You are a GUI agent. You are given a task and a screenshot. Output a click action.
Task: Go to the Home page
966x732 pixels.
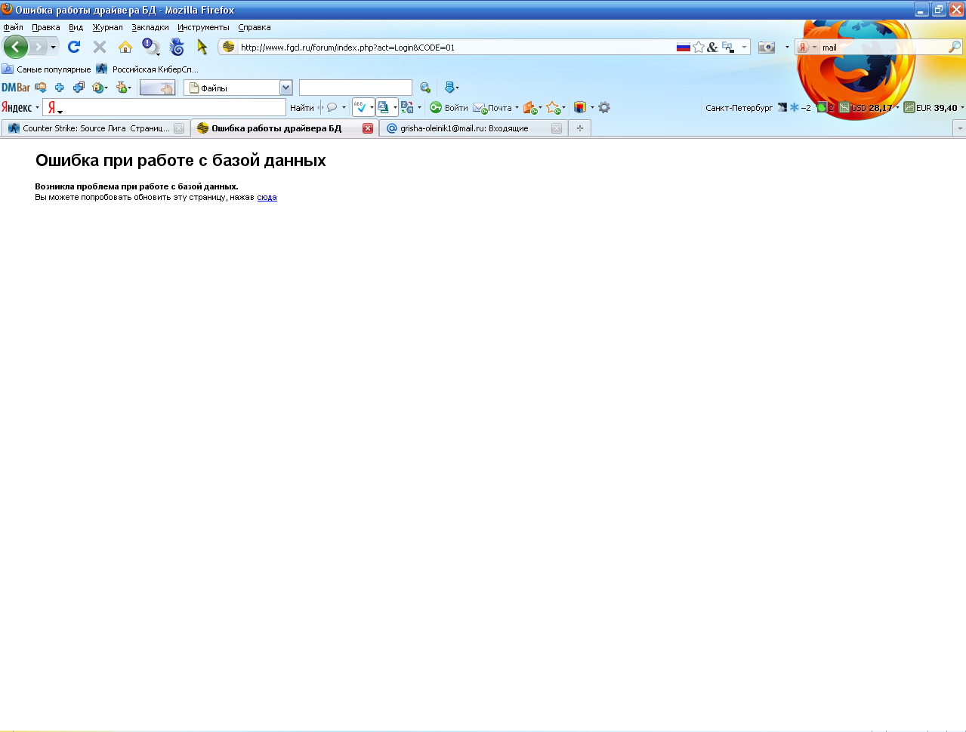click(x=125, y=47)
